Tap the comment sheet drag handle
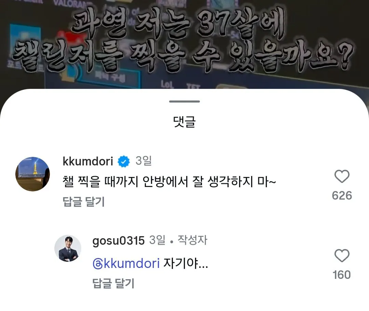Viewport: 369px width, 311px height. click(184, 102)
